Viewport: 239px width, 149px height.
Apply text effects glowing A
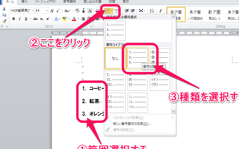pyautogui.click(x=56, y=19)
